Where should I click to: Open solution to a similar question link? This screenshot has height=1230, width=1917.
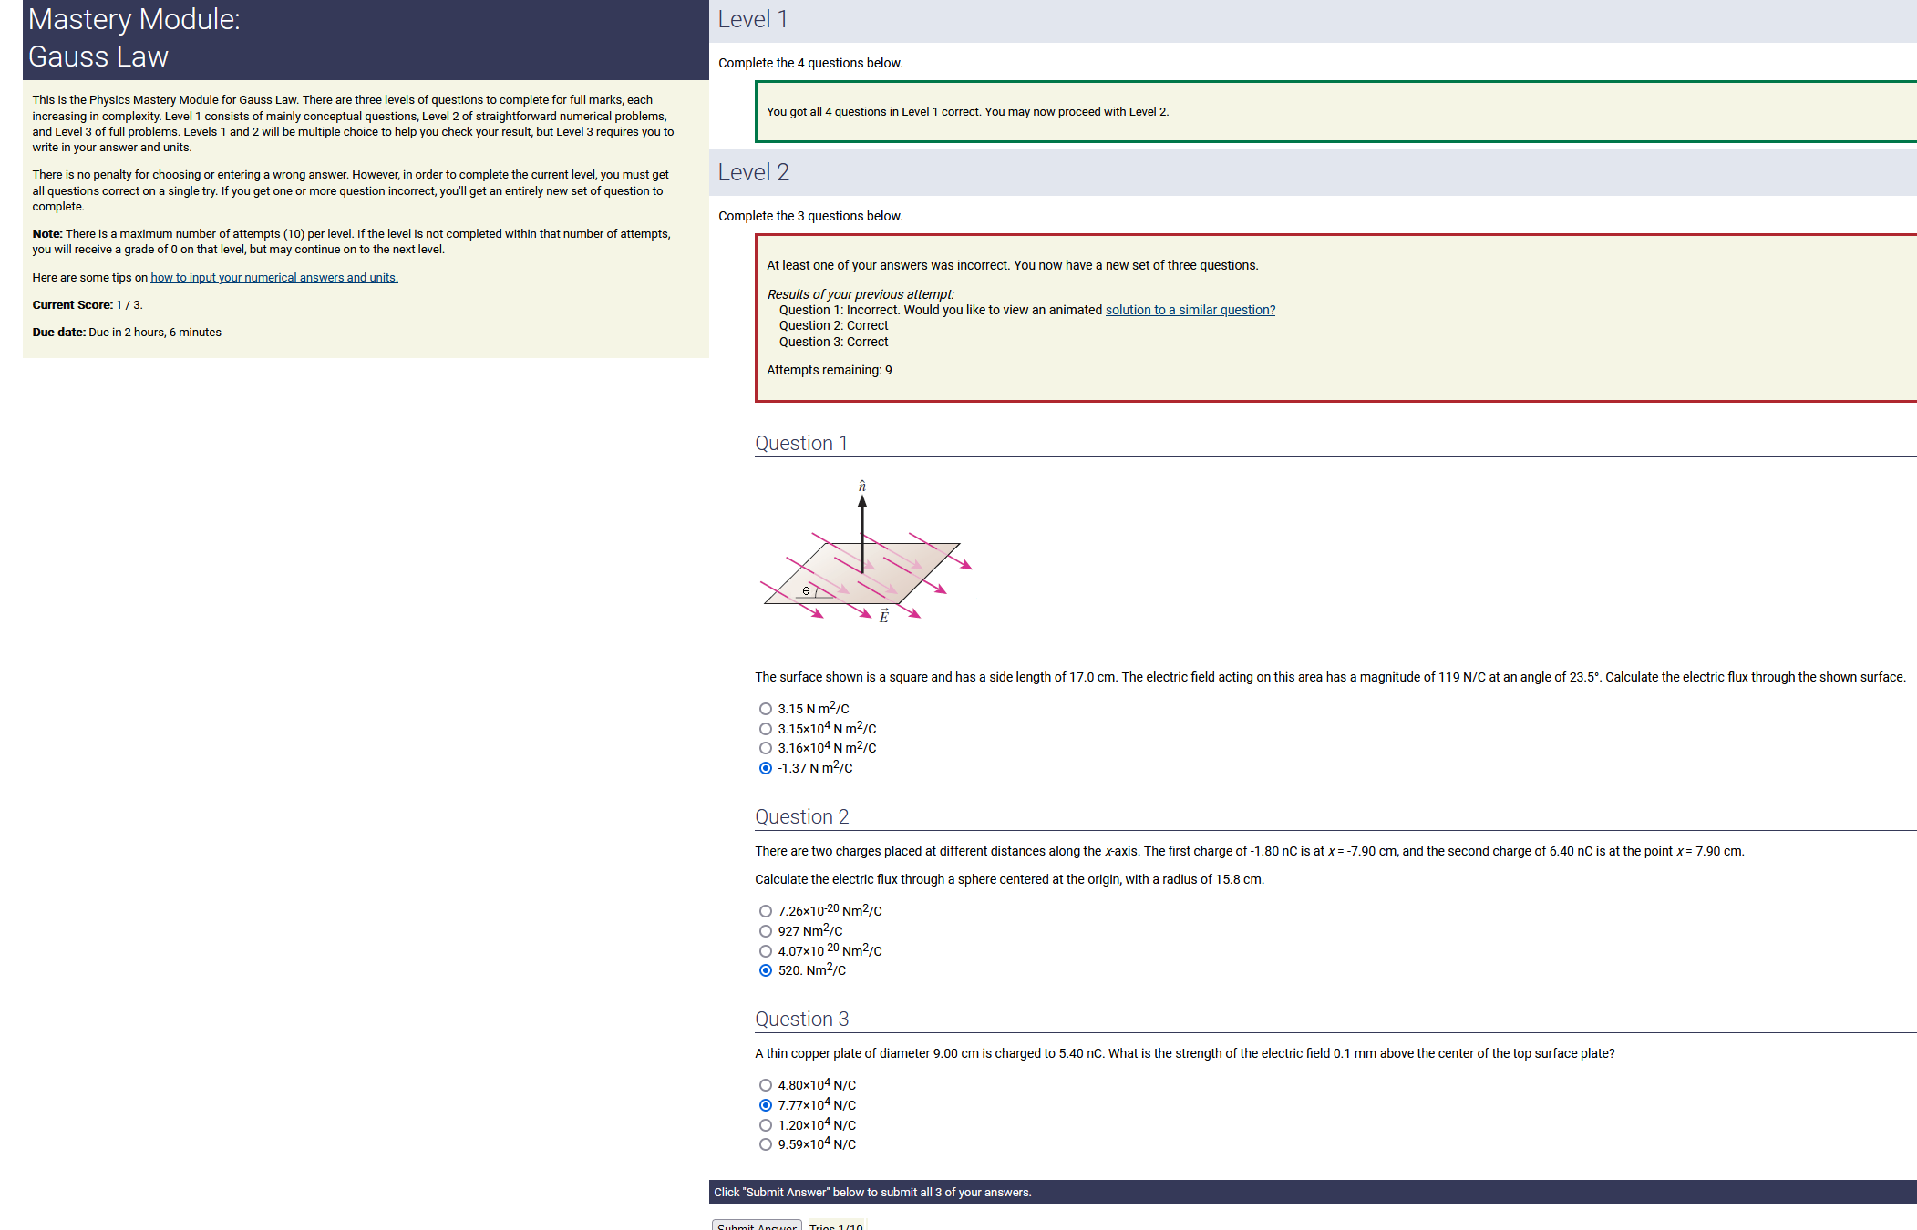[x=1190, y=310]
